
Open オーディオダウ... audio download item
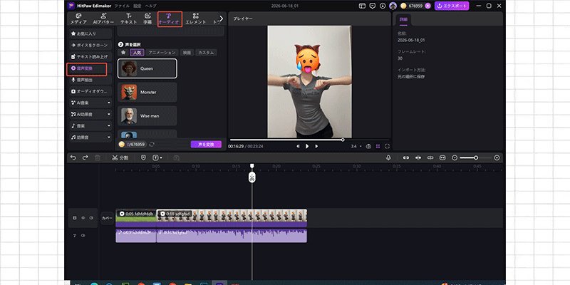click(90, 91)
